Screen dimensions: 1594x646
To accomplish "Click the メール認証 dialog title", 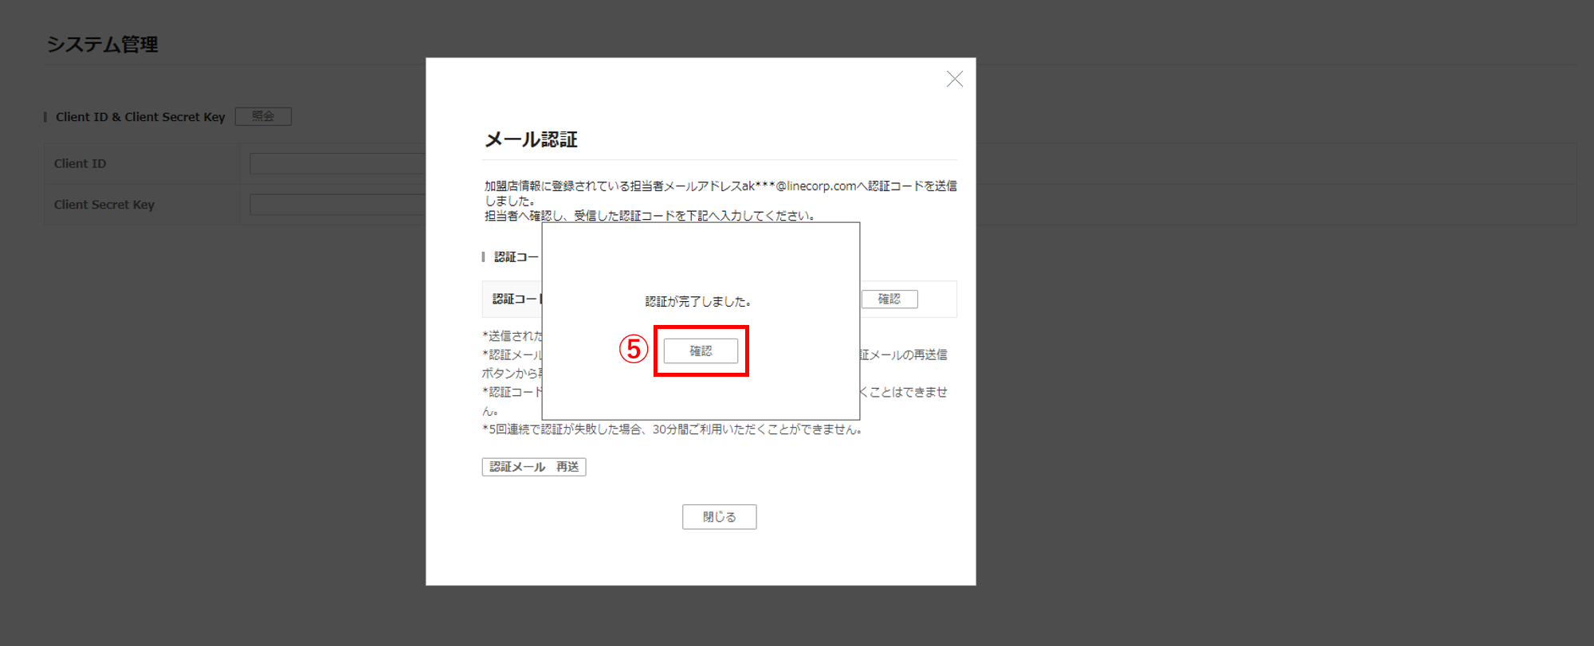I will tap(531, 140).
